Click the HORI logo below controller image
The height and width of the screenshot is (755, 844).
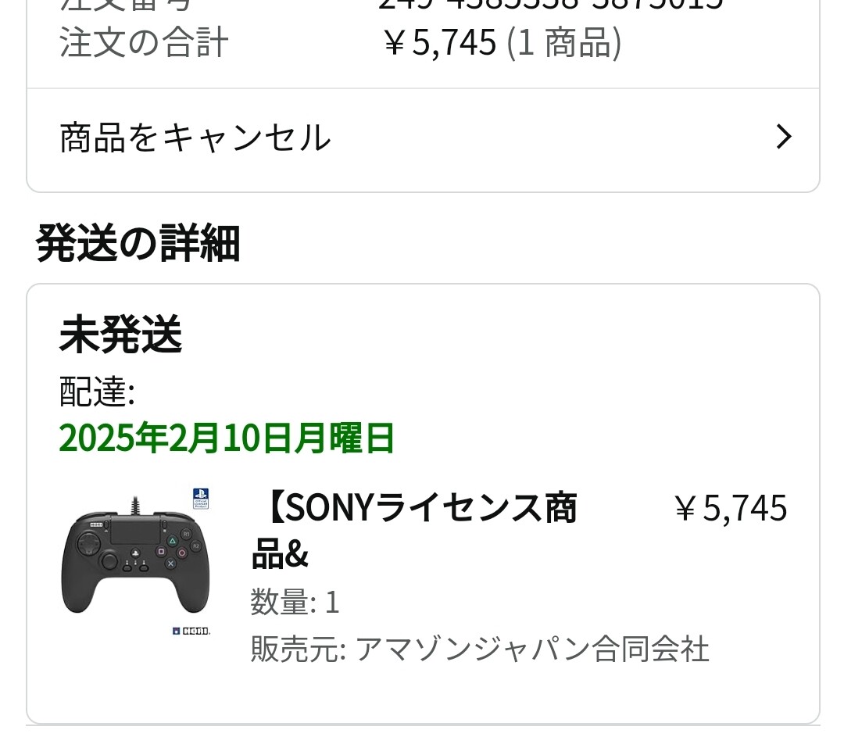click(x=191, y=630)
